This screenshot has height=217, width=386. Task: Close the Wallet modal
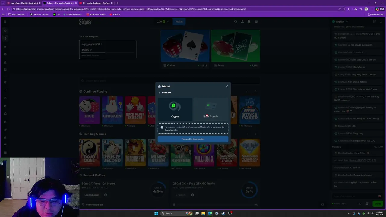tap(227, 86)
